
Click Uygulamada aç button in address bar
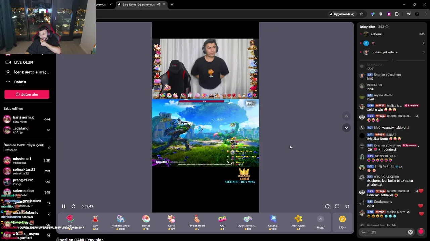pyautogui.click(x=342, y=14)
